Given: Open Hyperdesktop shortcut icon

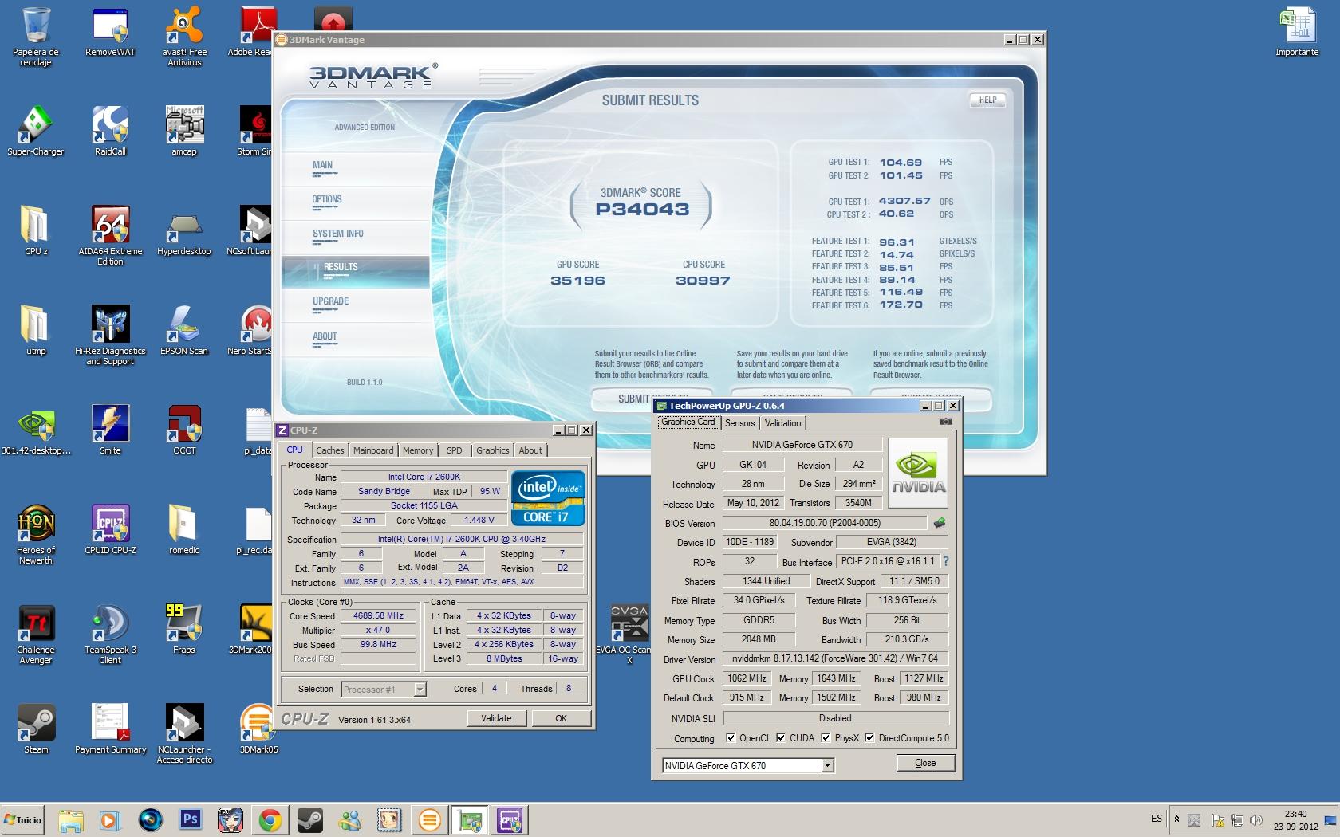Looking at the screenshot, I should tap(184, 231).
